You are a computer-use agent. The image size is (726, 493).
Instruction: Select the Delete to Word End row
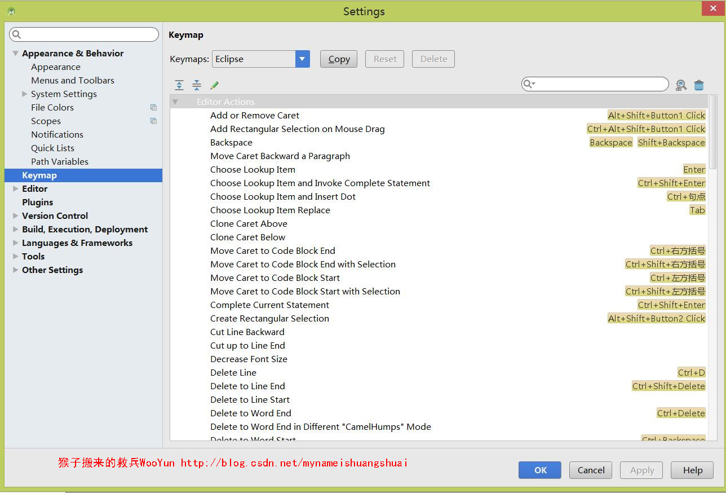(x=439, y=413)
